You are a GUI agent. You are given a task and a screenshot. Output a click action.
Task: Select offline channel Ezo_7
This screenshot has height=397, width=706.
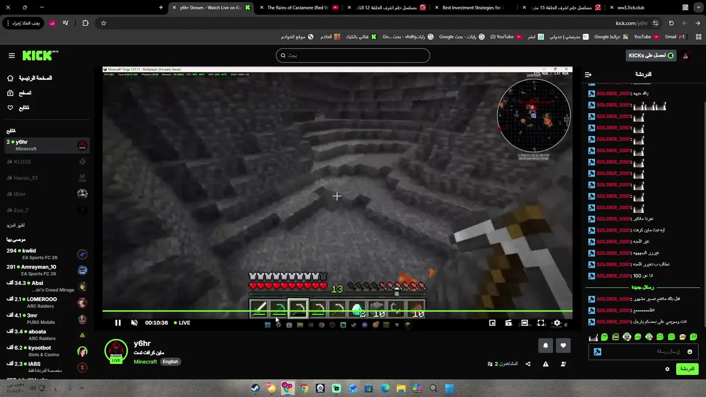point(47,210)
